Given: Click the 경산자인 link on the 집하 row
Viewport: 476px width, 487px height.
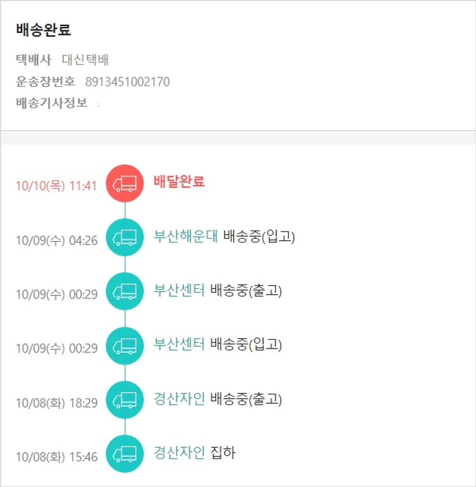Looking at the screenshot, I should click(179, 453).
